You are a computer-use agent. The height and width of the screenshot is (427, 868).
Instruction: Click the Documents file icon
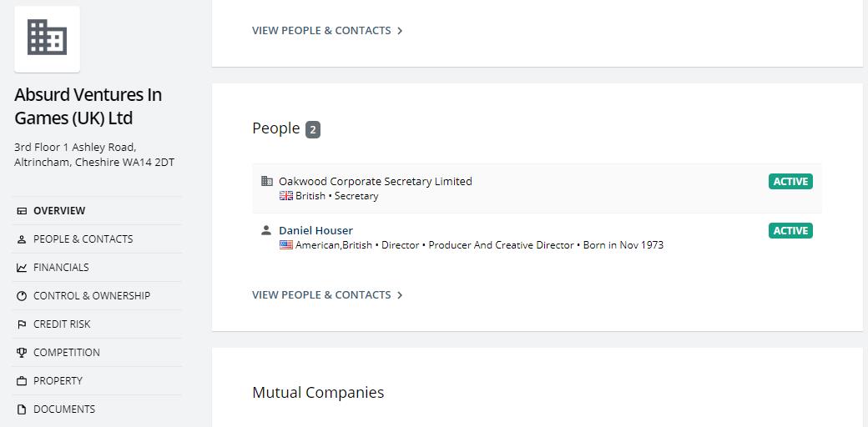22,409
